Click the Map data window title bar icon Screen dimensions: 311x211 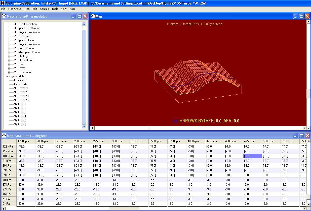point(4,135)
